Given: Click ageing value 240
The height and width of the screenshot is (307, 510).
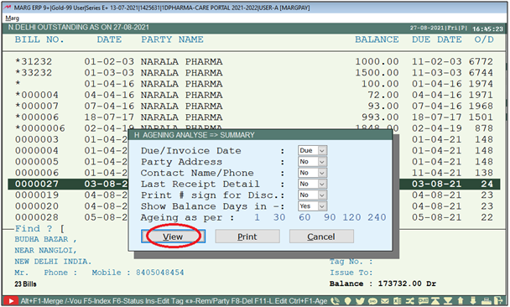Looking at the screenshot, I should tap(377, 217).
